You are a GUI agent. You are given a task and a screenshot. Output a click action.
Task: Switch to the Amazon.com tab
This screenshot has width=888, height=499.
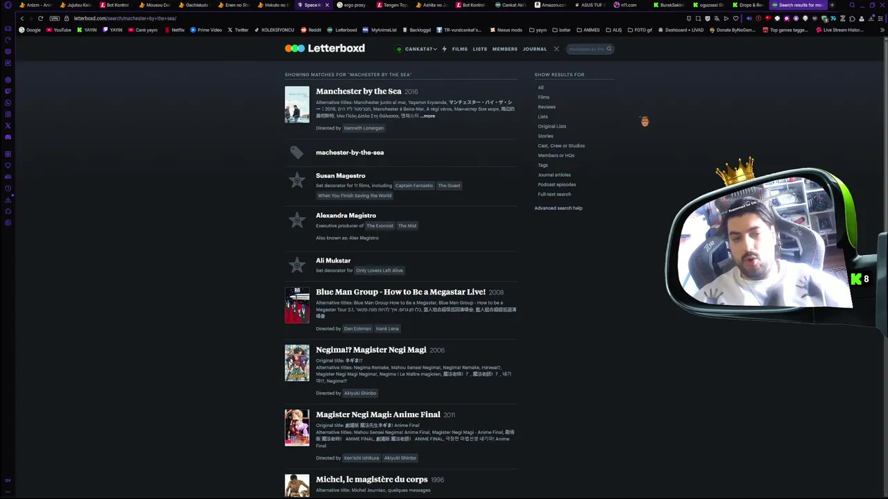(551, 5)
